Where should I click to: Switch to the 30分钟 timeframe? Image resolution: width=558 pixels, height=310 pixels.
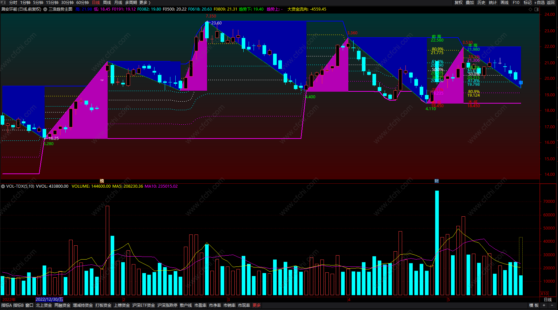coord(67,3)
